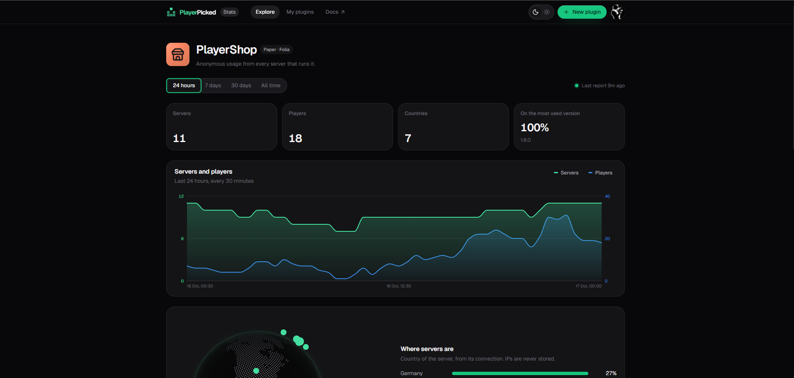Click the 27% value for Germany
The width and height of the screenshot is (794, 378).
611,373
